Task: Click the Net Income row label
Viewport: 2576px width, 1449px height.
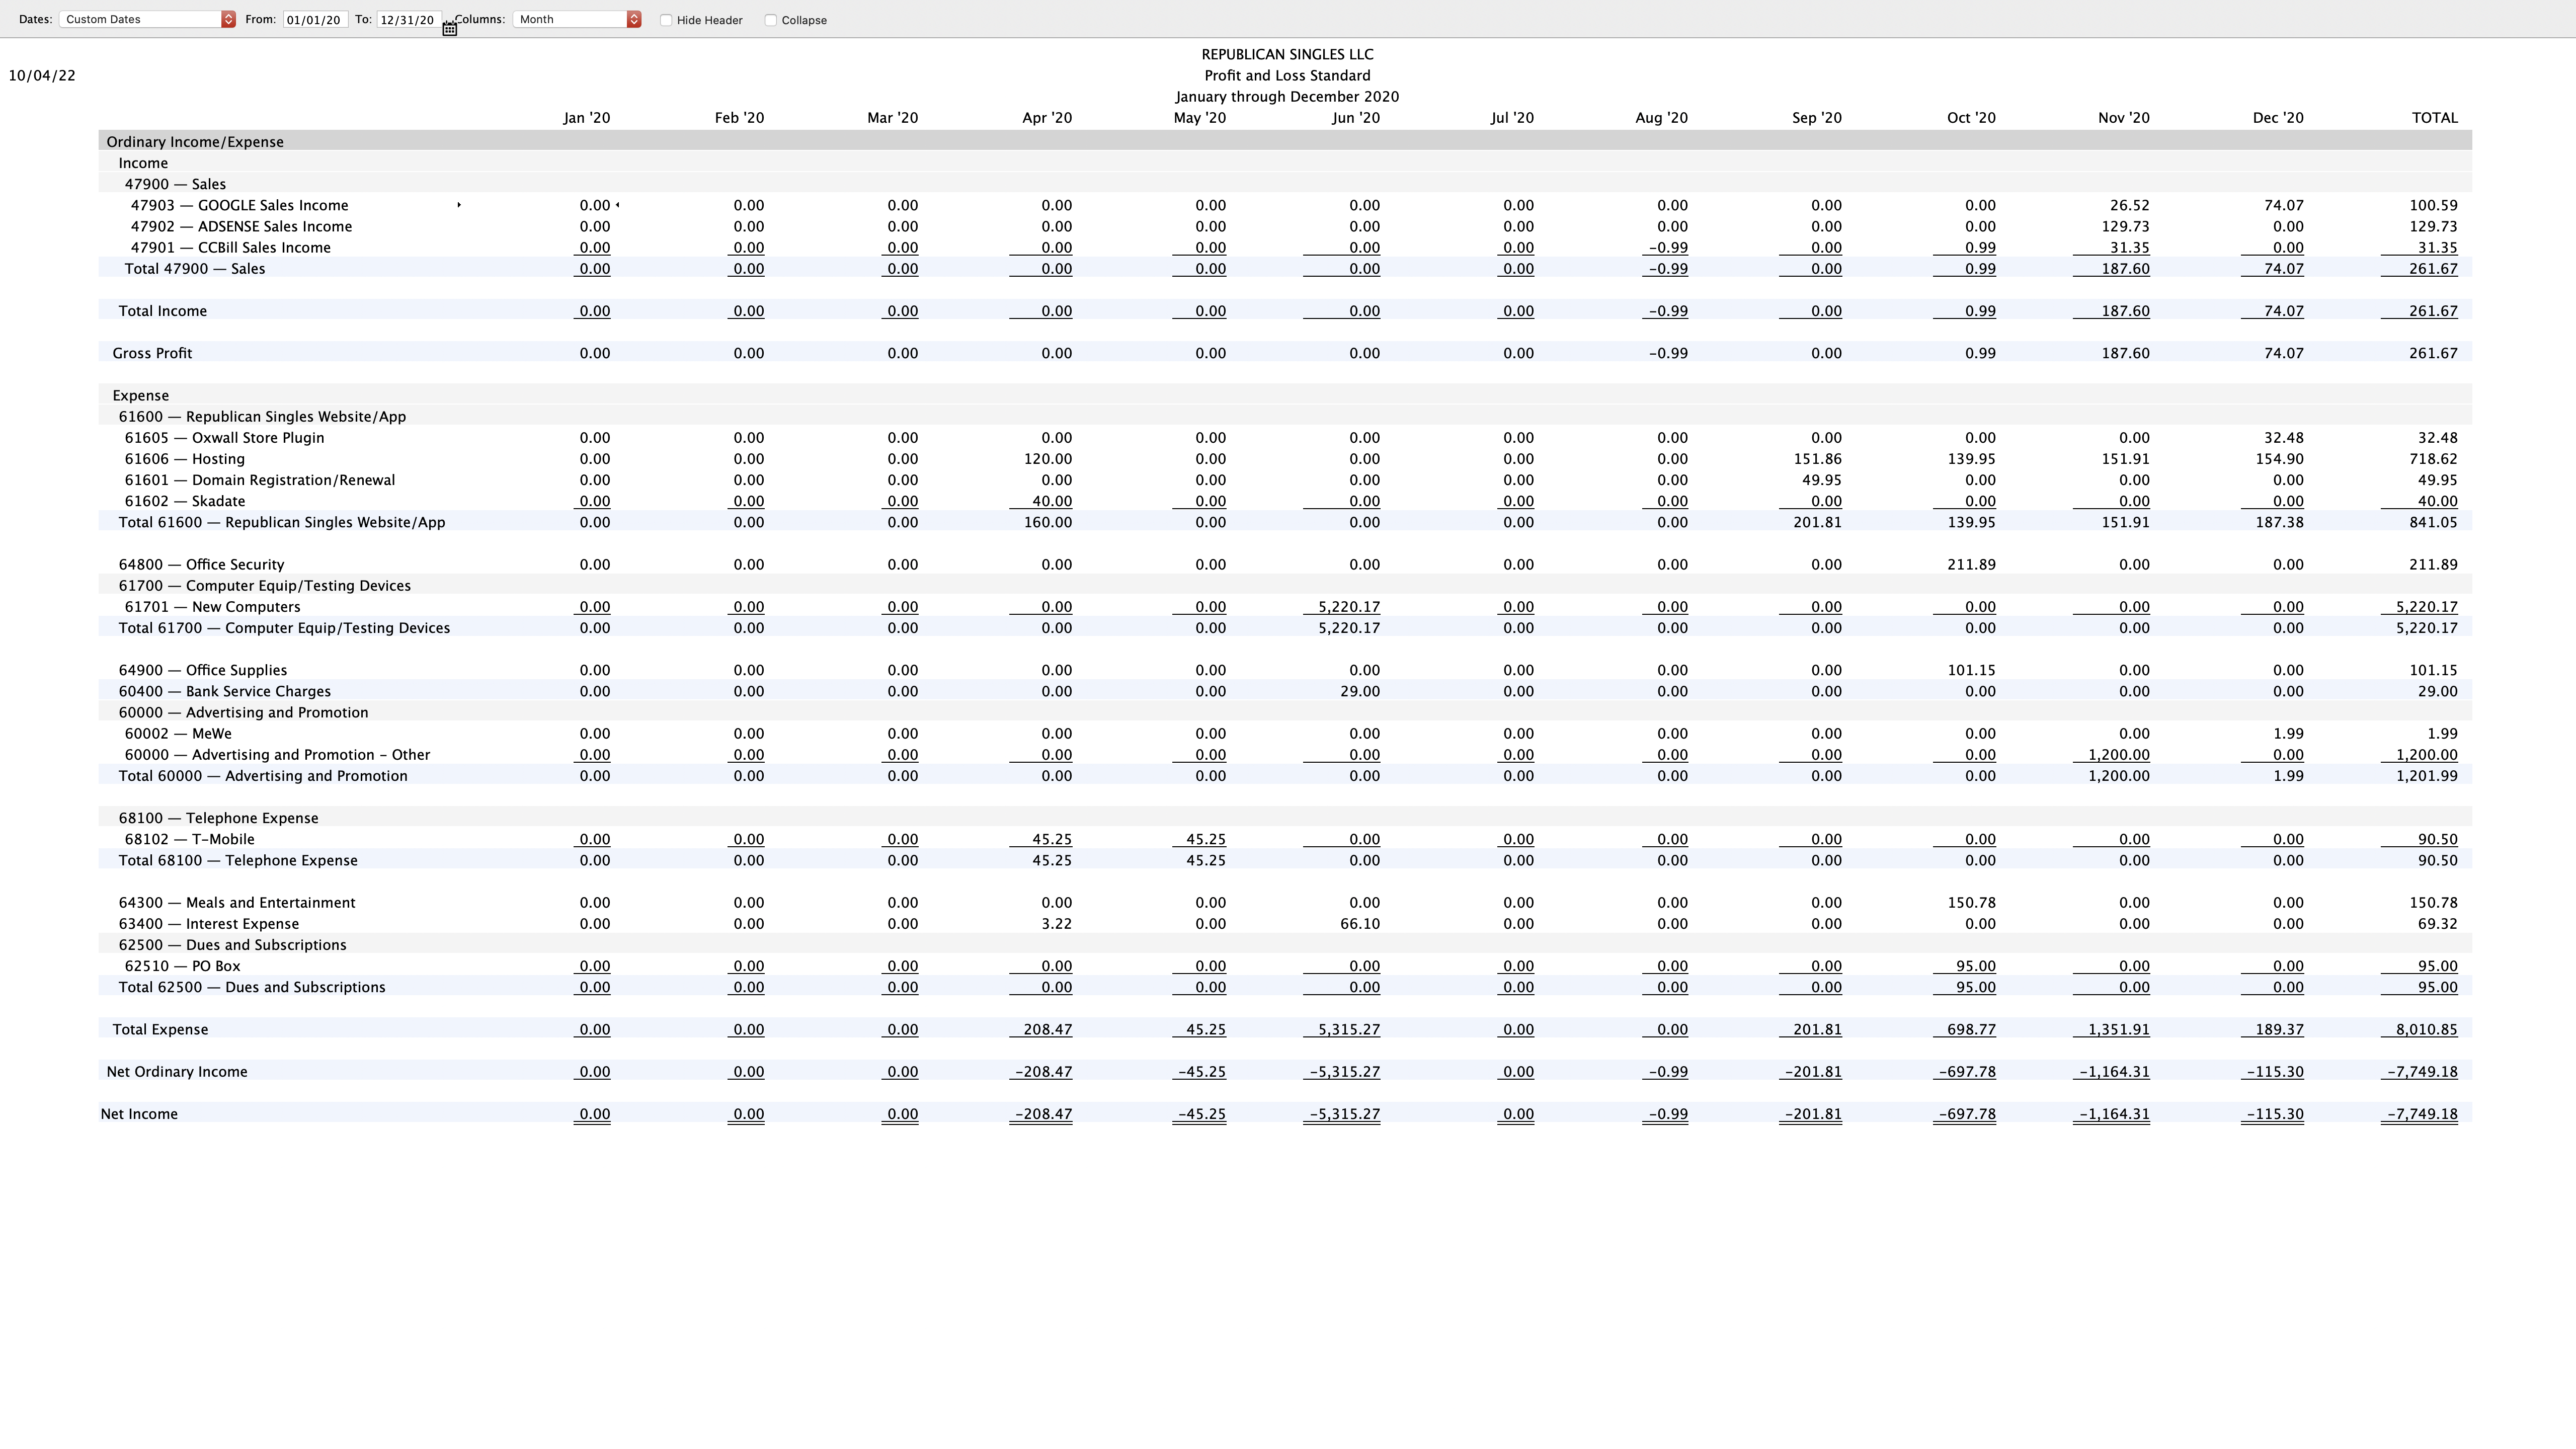Action: click(x=139, y=1114)
